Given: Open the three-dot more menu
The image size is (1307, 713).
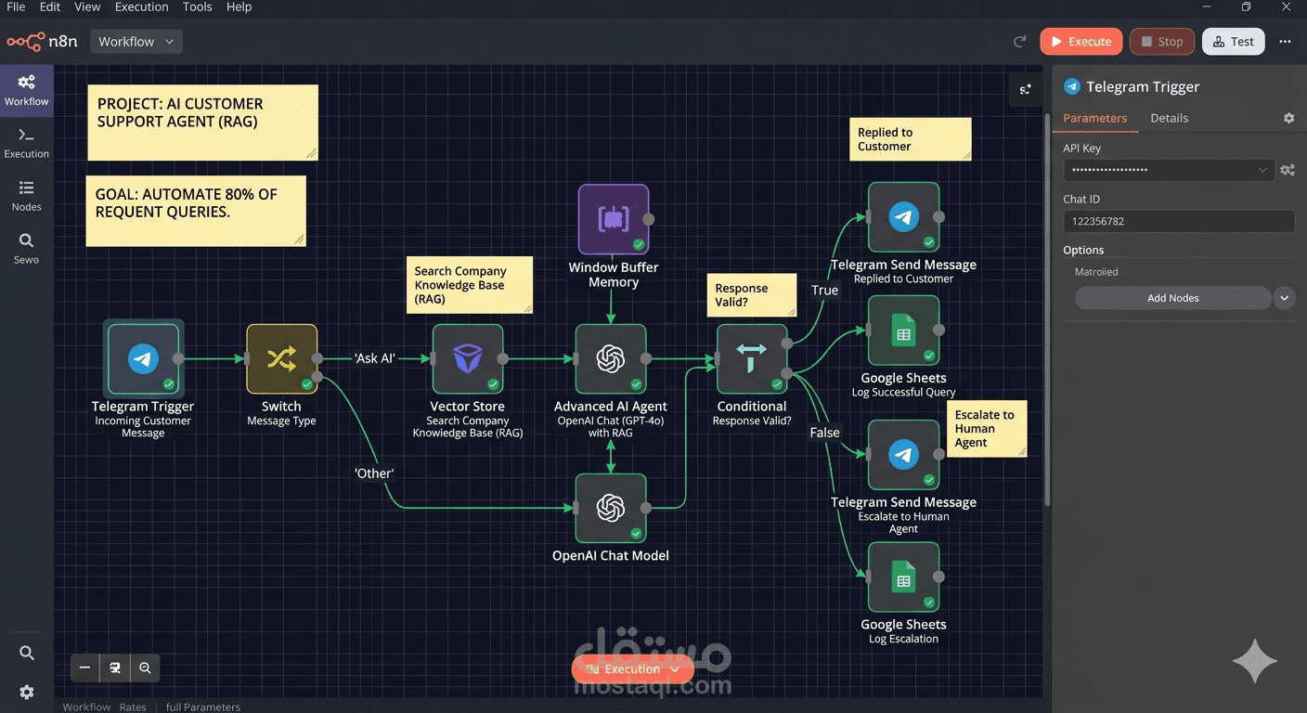Looking at the screenshot, I should pos(1285,42).
